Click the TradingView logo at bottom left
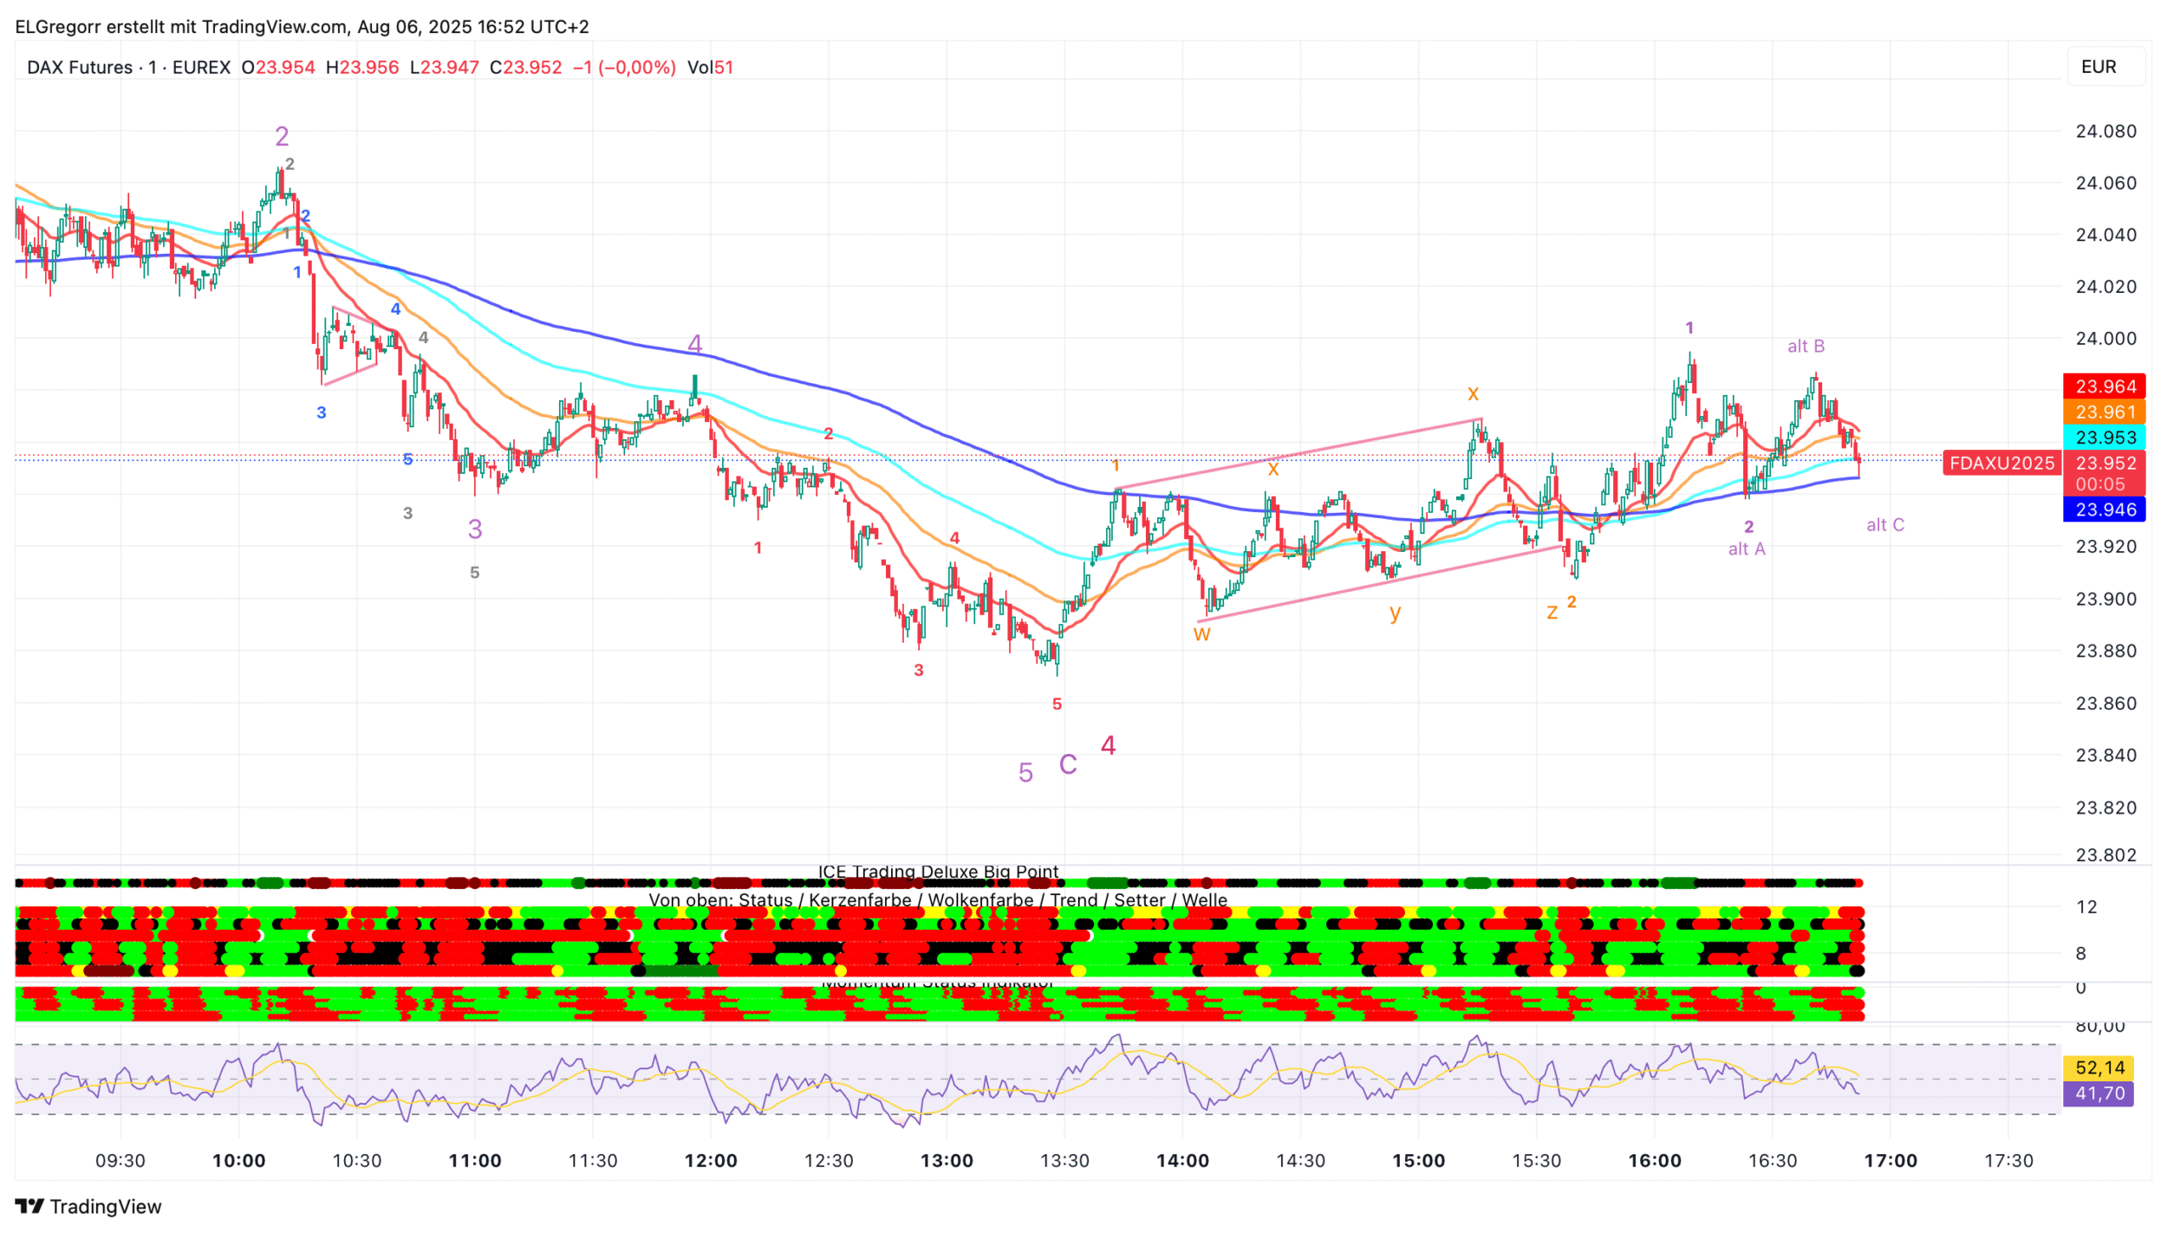Viewport: 2167px width, 1233px height. click(x=88, y=1206)
